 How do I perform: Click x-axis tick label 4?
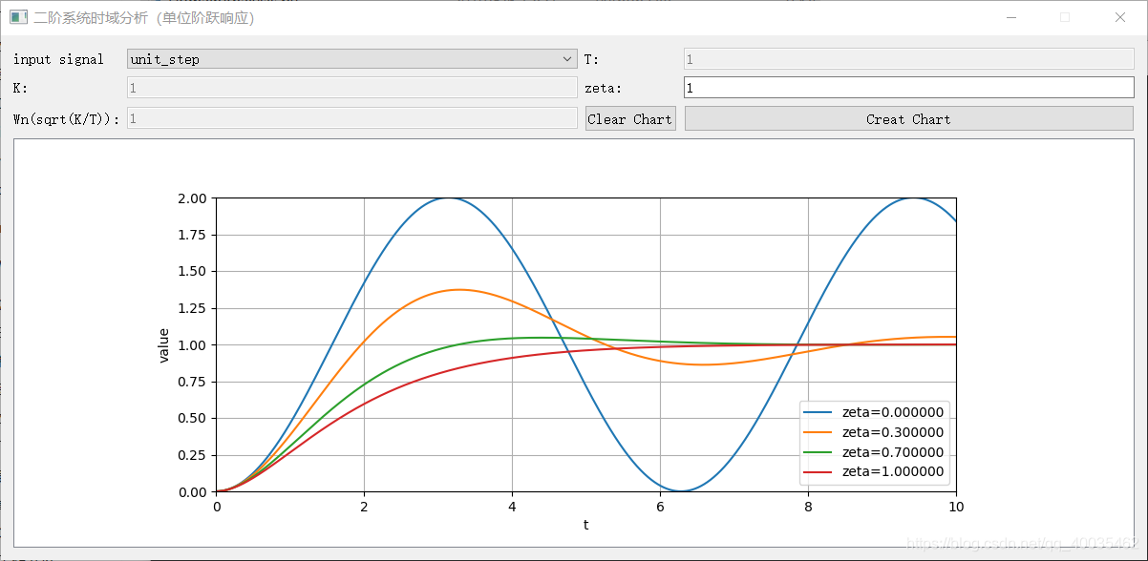512,507
